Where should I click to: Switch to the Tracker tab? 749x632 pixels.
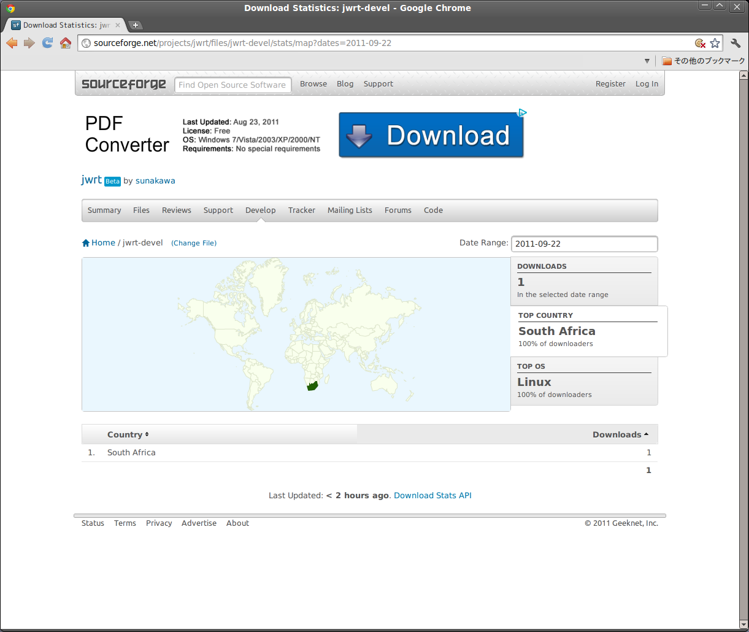pyautogui.click(x=302, y=210)
